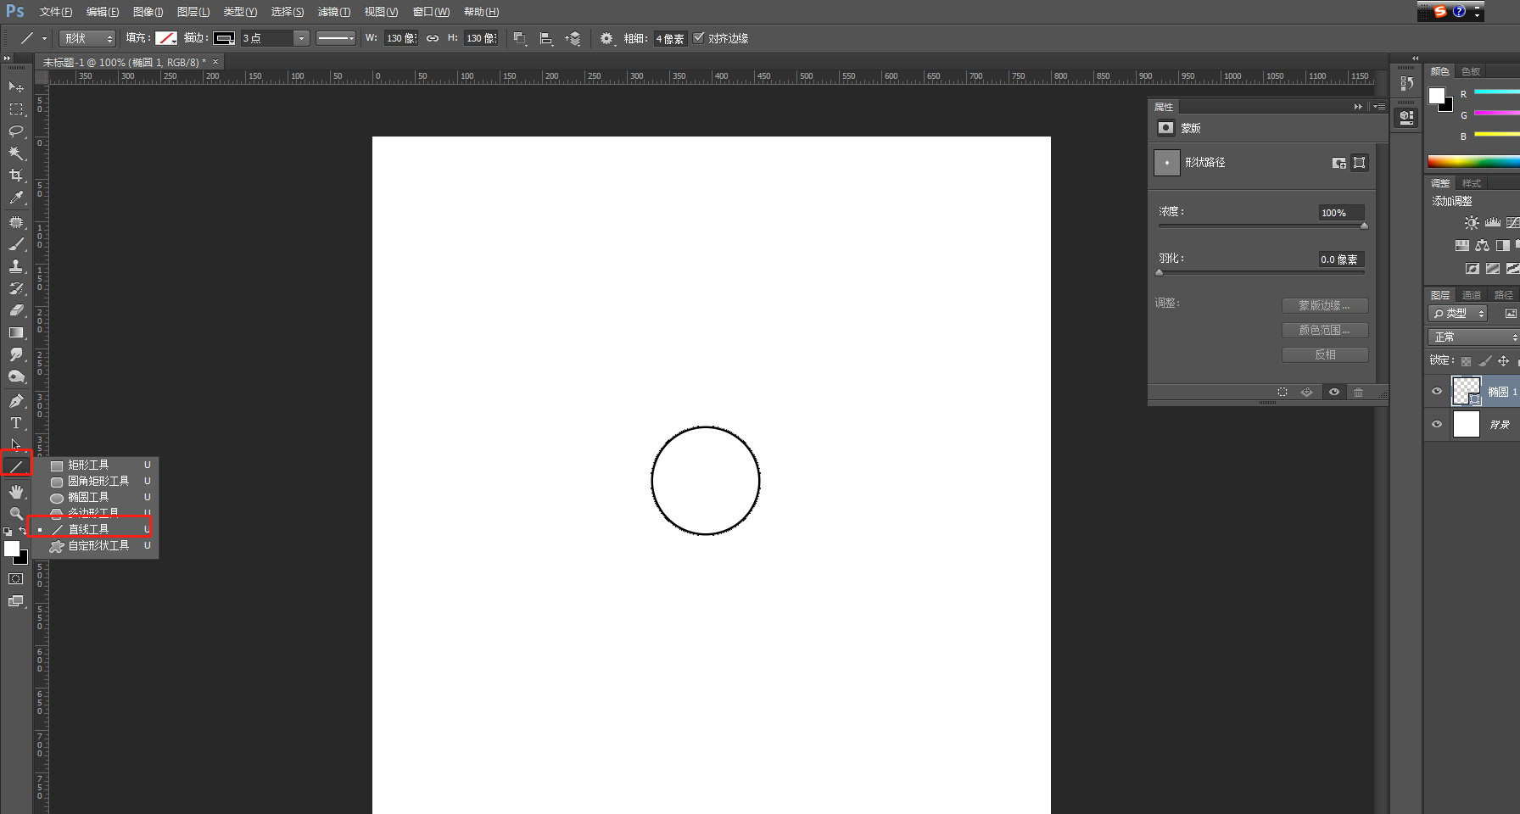Select the Brush tool
1520x814 pixels.
point(15,243)
